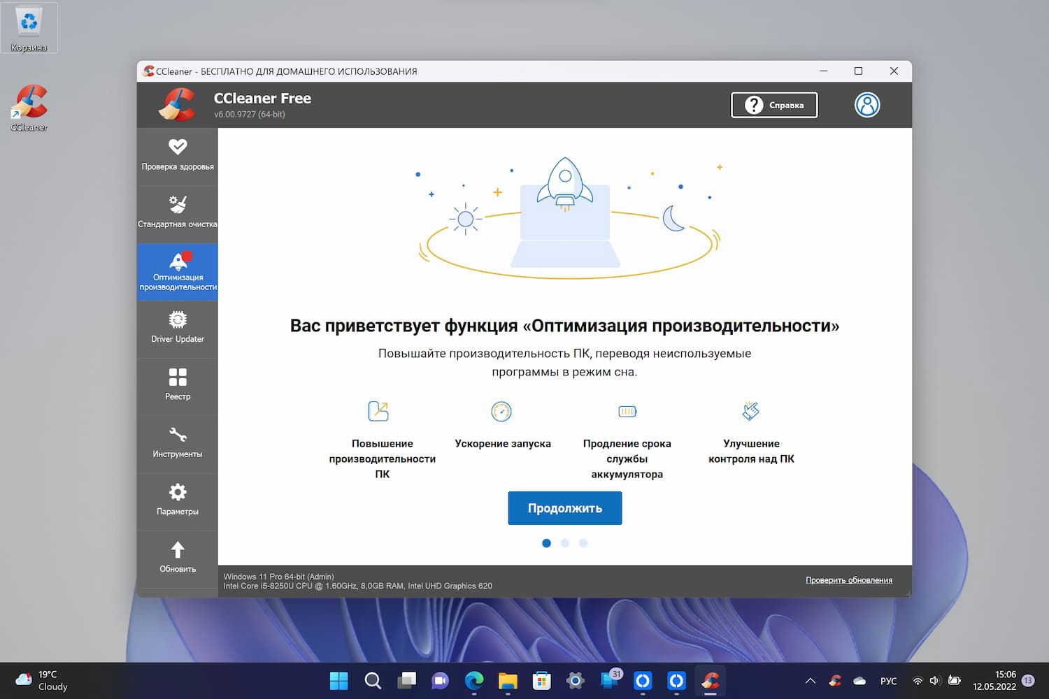Open Параметры settings in the sidebar
This screenshot has height=699, width=1049.
pyautogui.click(x=178, y=501)
